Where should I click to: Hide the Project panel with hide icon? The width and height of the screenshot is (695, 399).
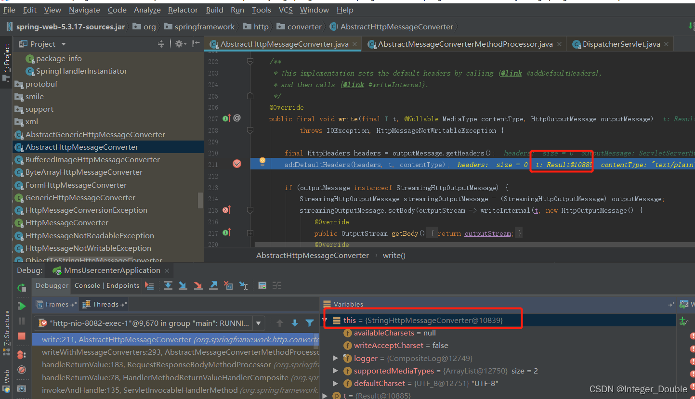click(x=196, y=44)
